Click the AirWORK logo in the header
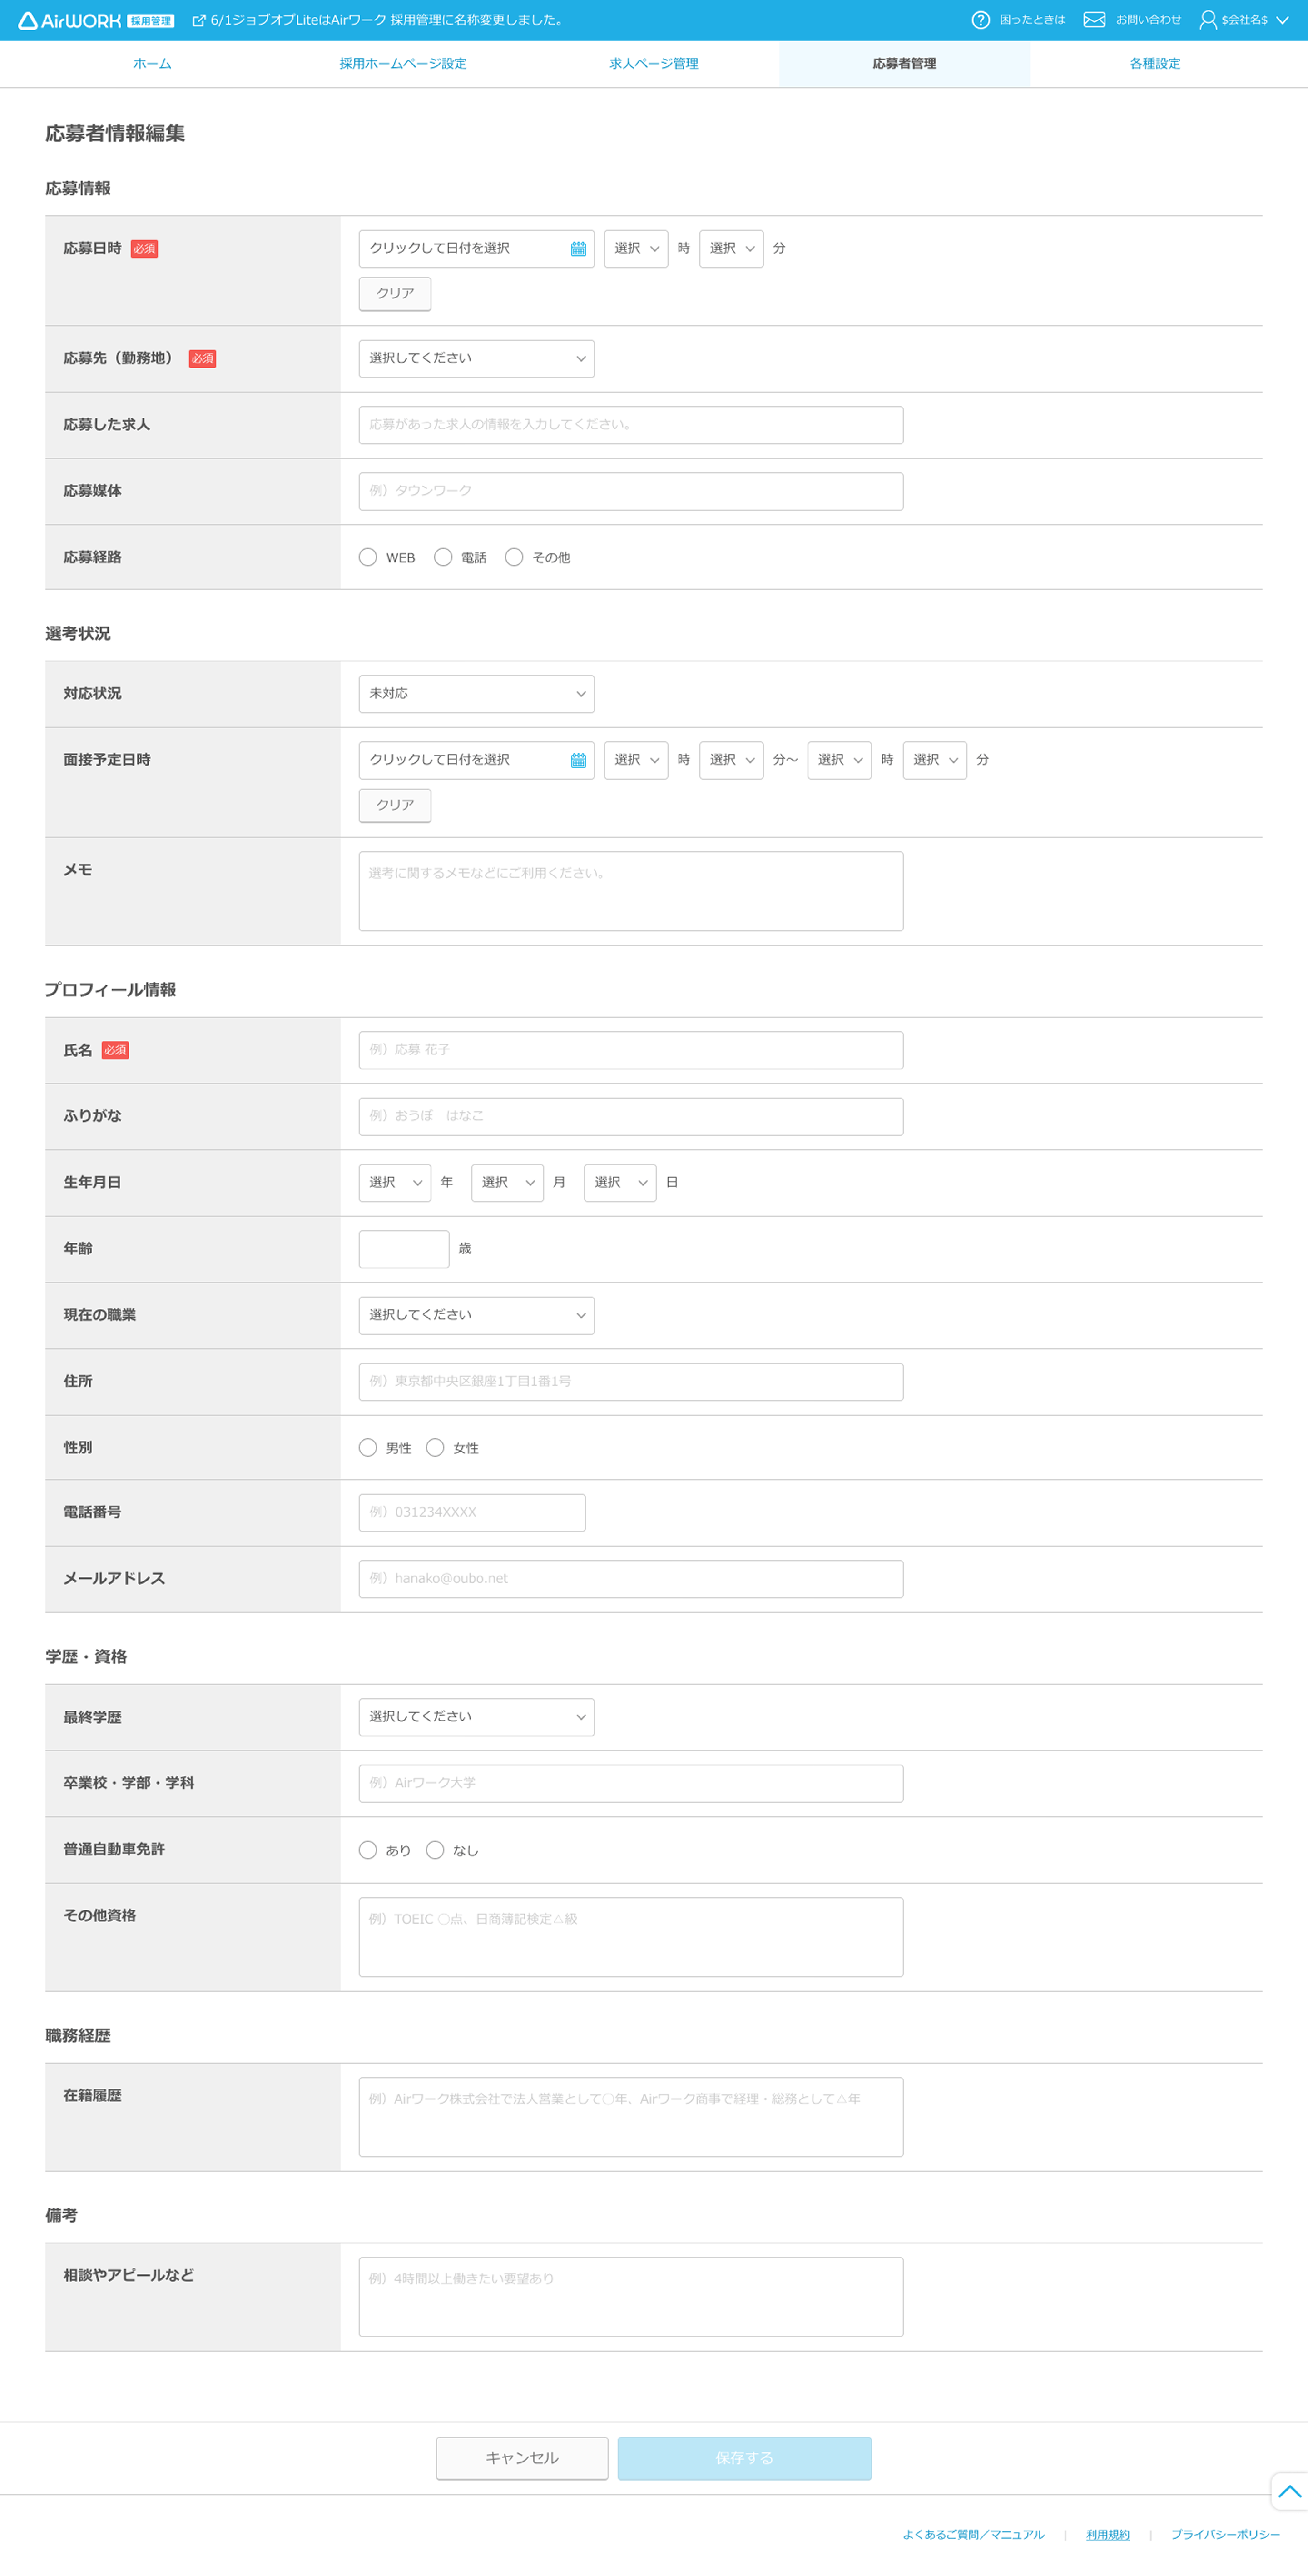Screen dimensions: 1308x2576 96,20
